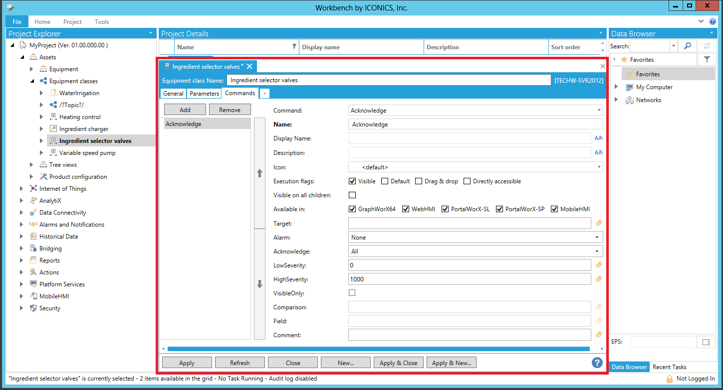Open the Command dropdown showing Acknowledge

[475, 111]
